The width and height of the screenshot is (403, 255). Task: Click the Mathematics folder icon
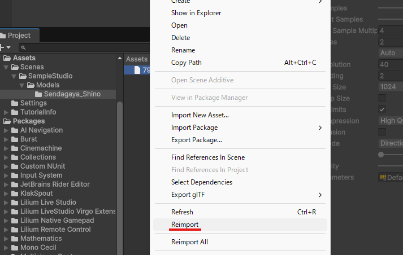(15, 239)
